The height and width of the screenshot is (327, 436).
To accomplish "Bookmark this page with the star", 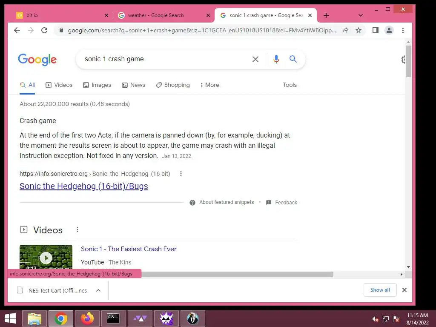I will [359, 30].
